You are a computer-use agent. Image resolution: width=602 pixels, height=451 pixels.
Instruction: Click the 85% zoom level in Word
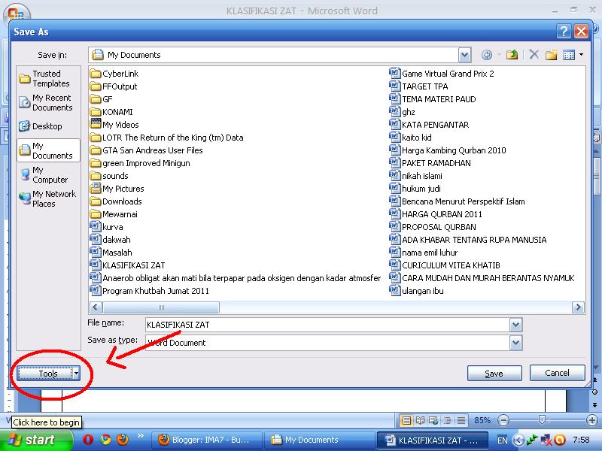[482, 420]
